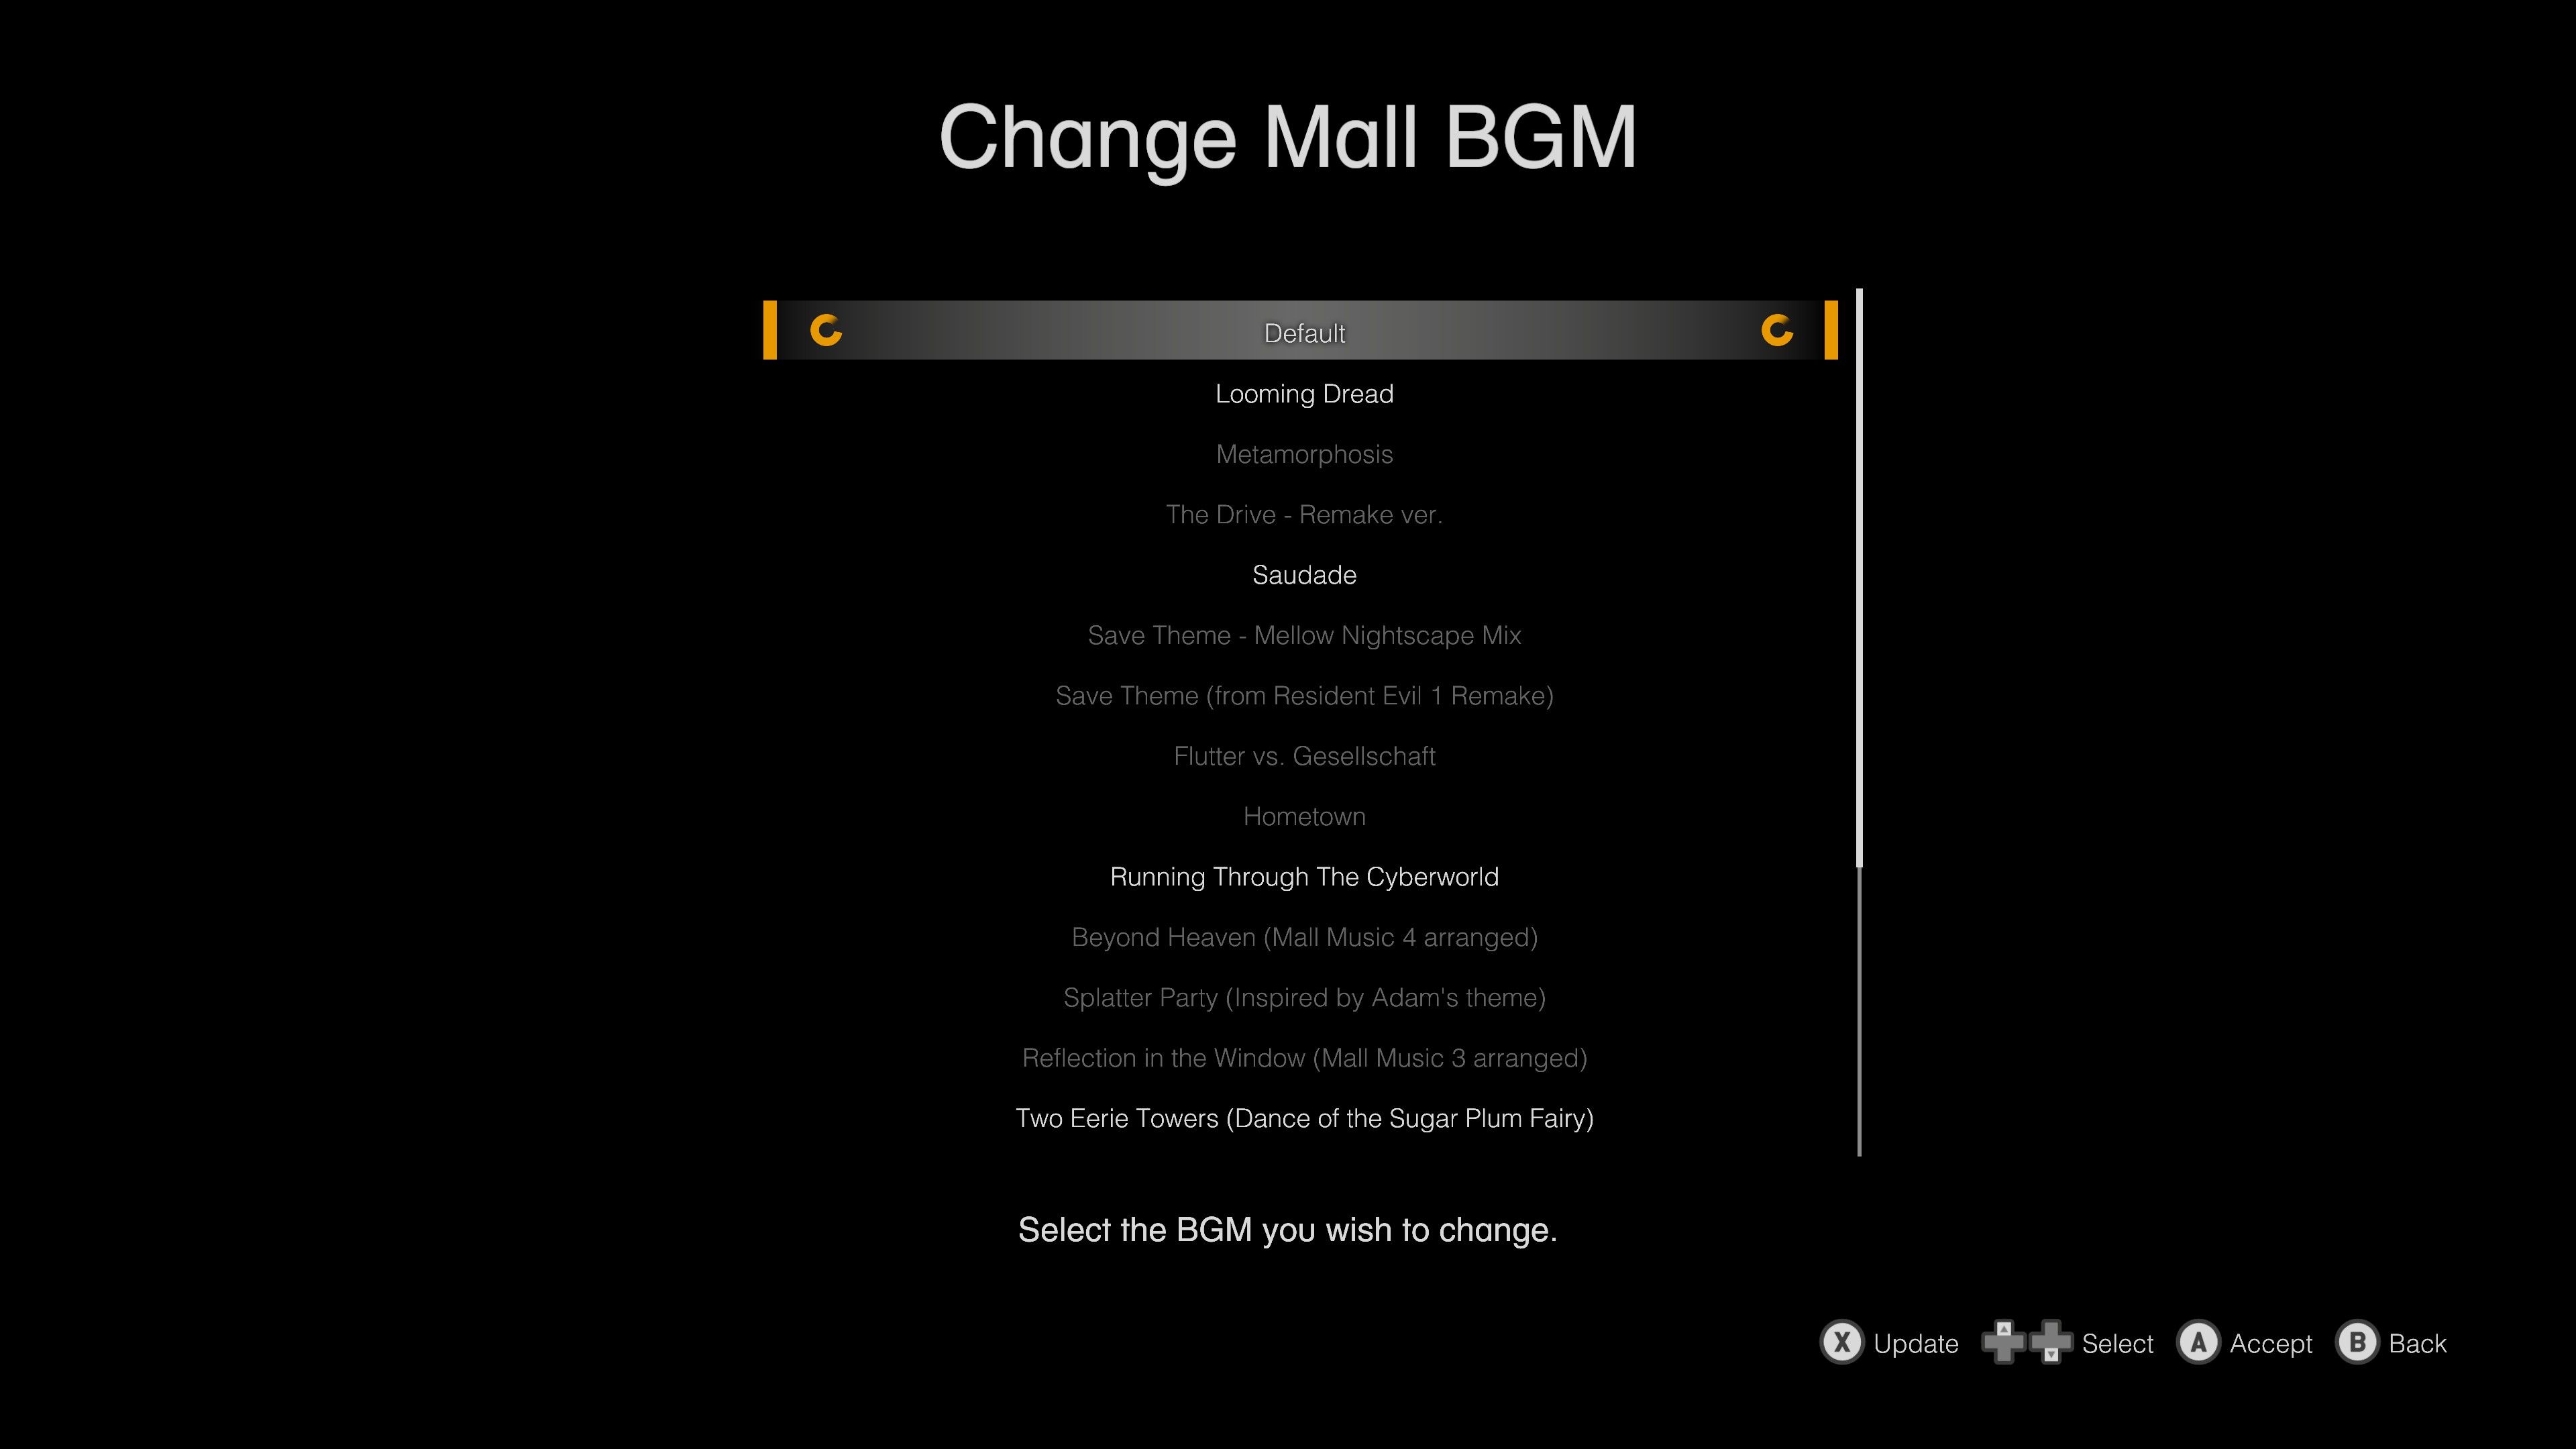Select Two Eerie Towers Sugar Plum Fairy
This screenshot has height=1449, width=2576.
(1304, 1116)
